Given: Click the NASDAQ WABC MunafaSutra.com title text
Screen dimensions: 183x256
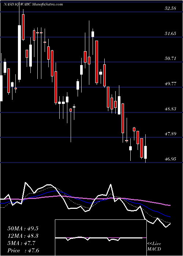Looking at the screenshot, I should pyautogui.click(x=33, y=4).
